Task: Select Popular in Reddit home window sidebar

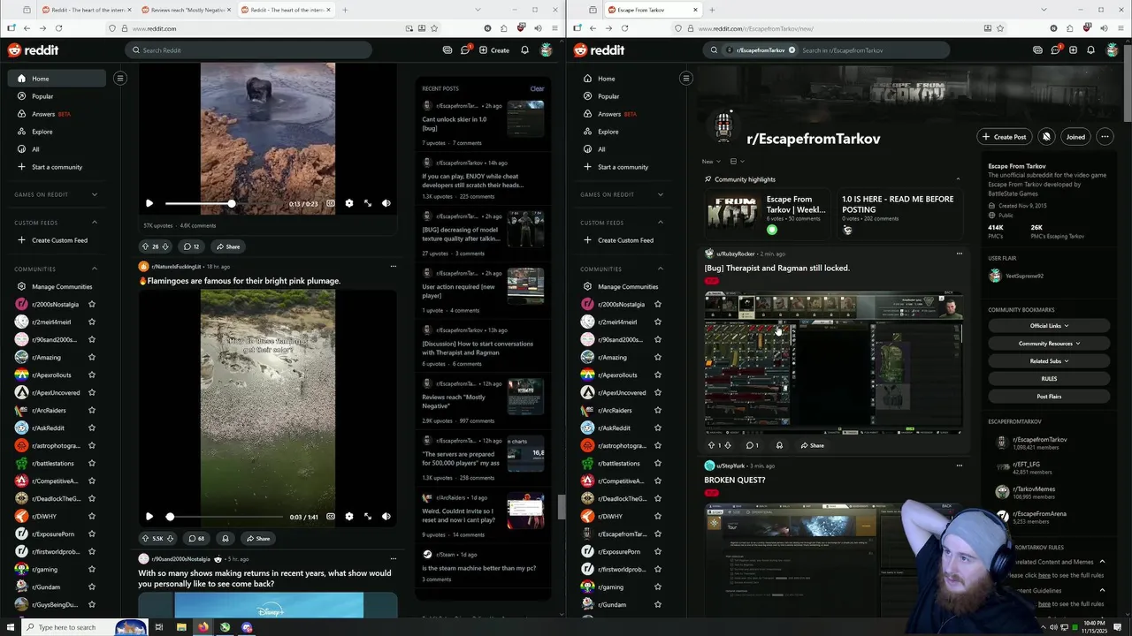Action: pyautogui.click(x=57, y=96)
